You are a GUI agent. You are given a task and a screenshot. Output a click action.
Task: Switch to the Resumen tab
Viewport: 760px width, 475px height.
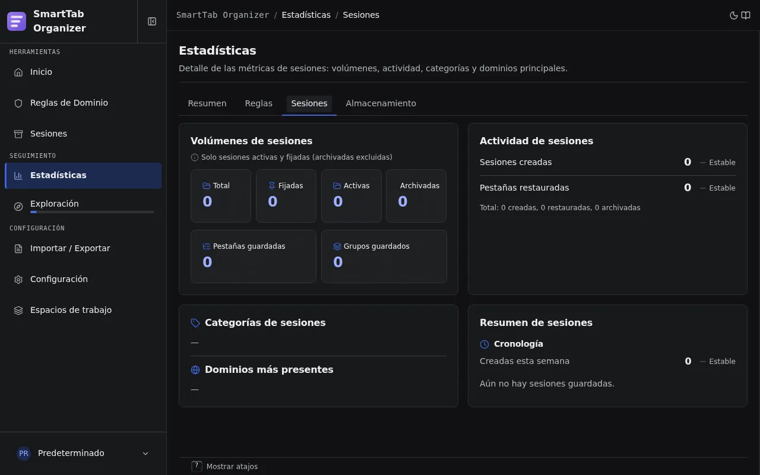pyautogui.click(x=207, y=103)
